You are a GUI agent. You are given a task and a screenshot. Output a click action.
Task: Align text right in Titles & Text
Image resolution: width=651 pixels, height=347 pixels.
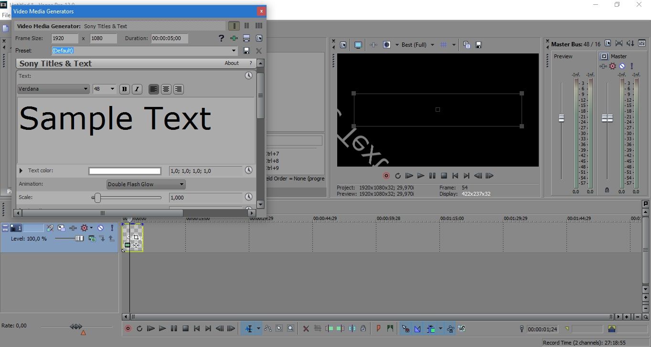pos(179,89)
